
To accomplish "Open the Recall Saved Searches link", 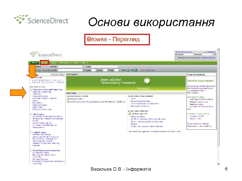I will click(140, 101).
